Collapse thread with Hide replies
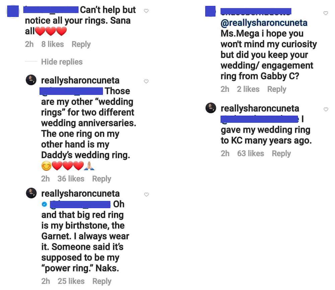 click(62, 62)
